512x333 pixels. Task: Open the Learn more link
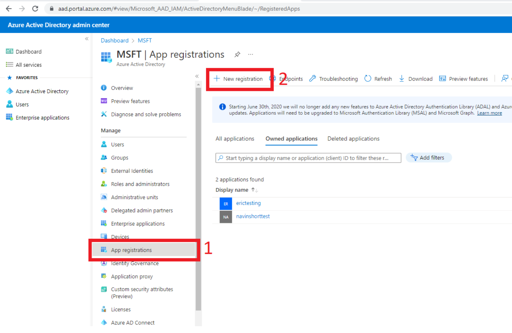click(489, 113)
